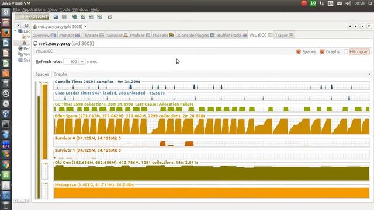Screen dimensions: 374x210
Task: Enable the Histogram checkbox
Action: (346, 51)
